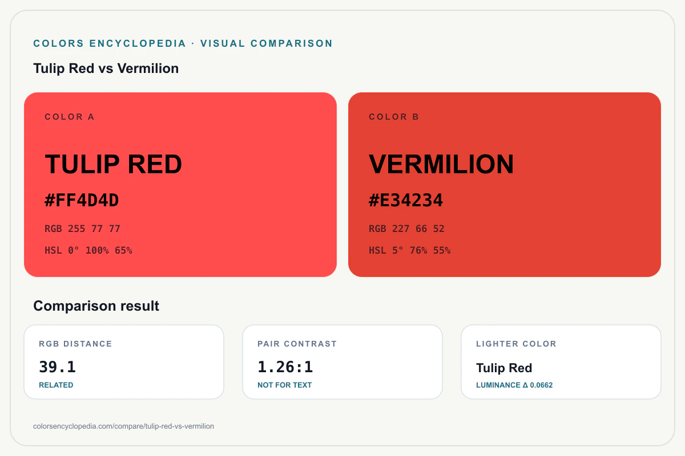Click the Comparison result heading

click(96, 306)
